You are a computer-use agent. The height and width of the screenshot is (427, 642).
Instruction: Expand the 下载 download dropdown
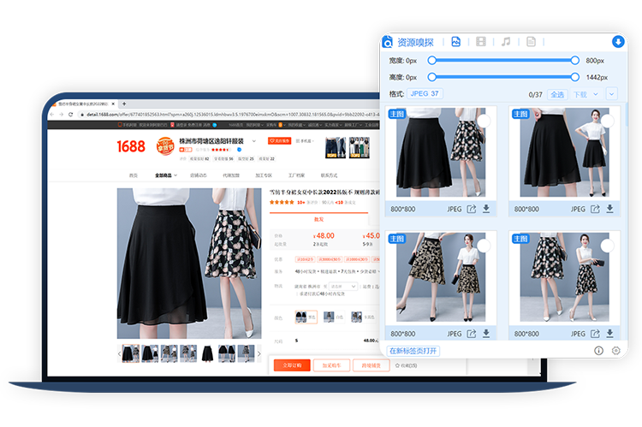coord(582,94)
